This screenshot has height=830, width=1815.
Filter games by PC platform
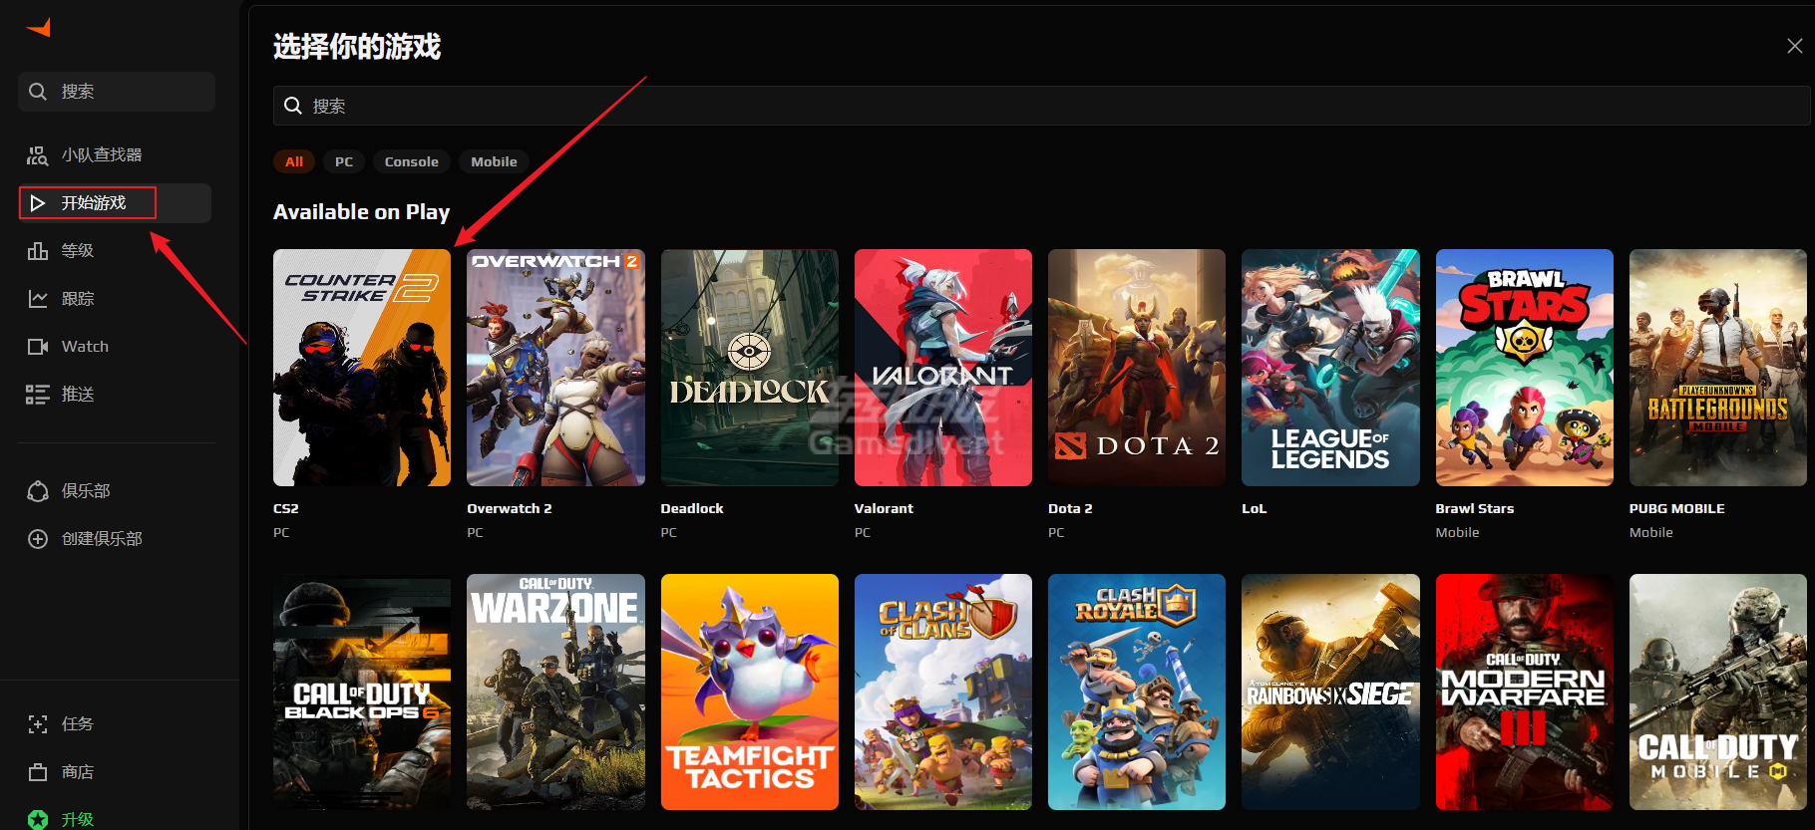pyautogui.click(x=344, y=161)
